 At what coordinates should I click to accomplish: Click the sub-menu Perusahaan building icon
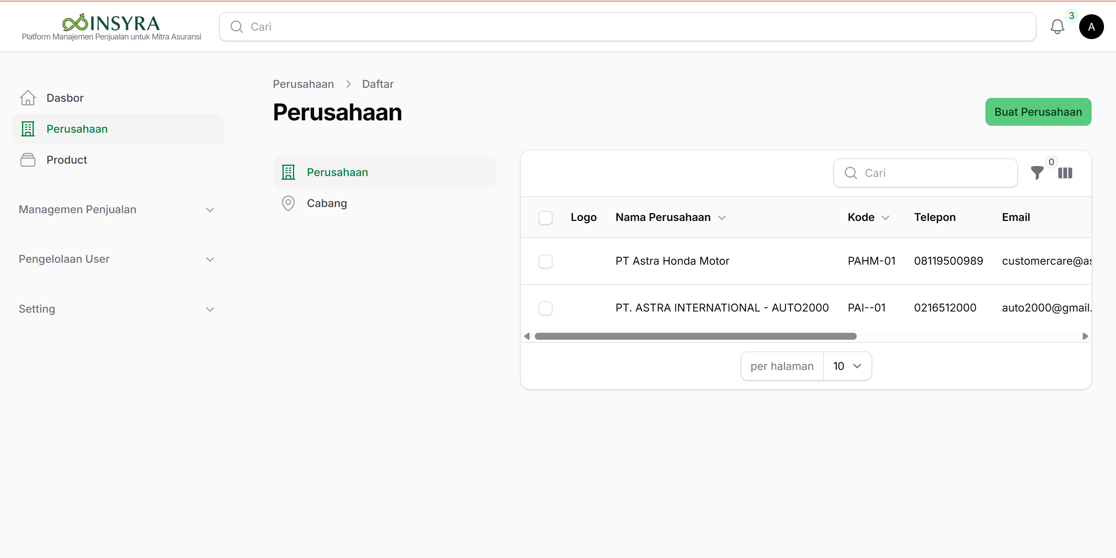[x=288, y=172]
